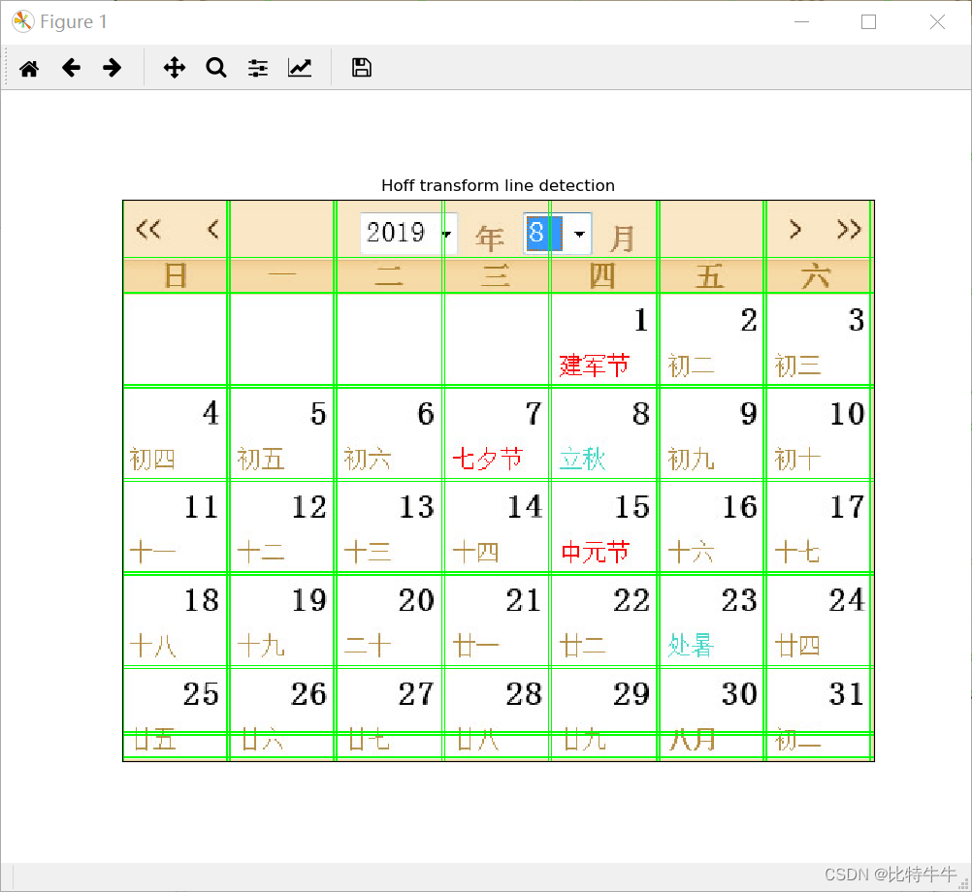Click date 10 in the calendar
Screen dimensions: 972x892
848,413
